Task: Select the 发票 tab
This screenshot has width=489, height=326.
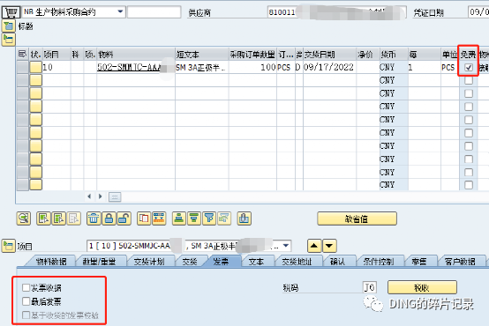Action: (222, 262)
